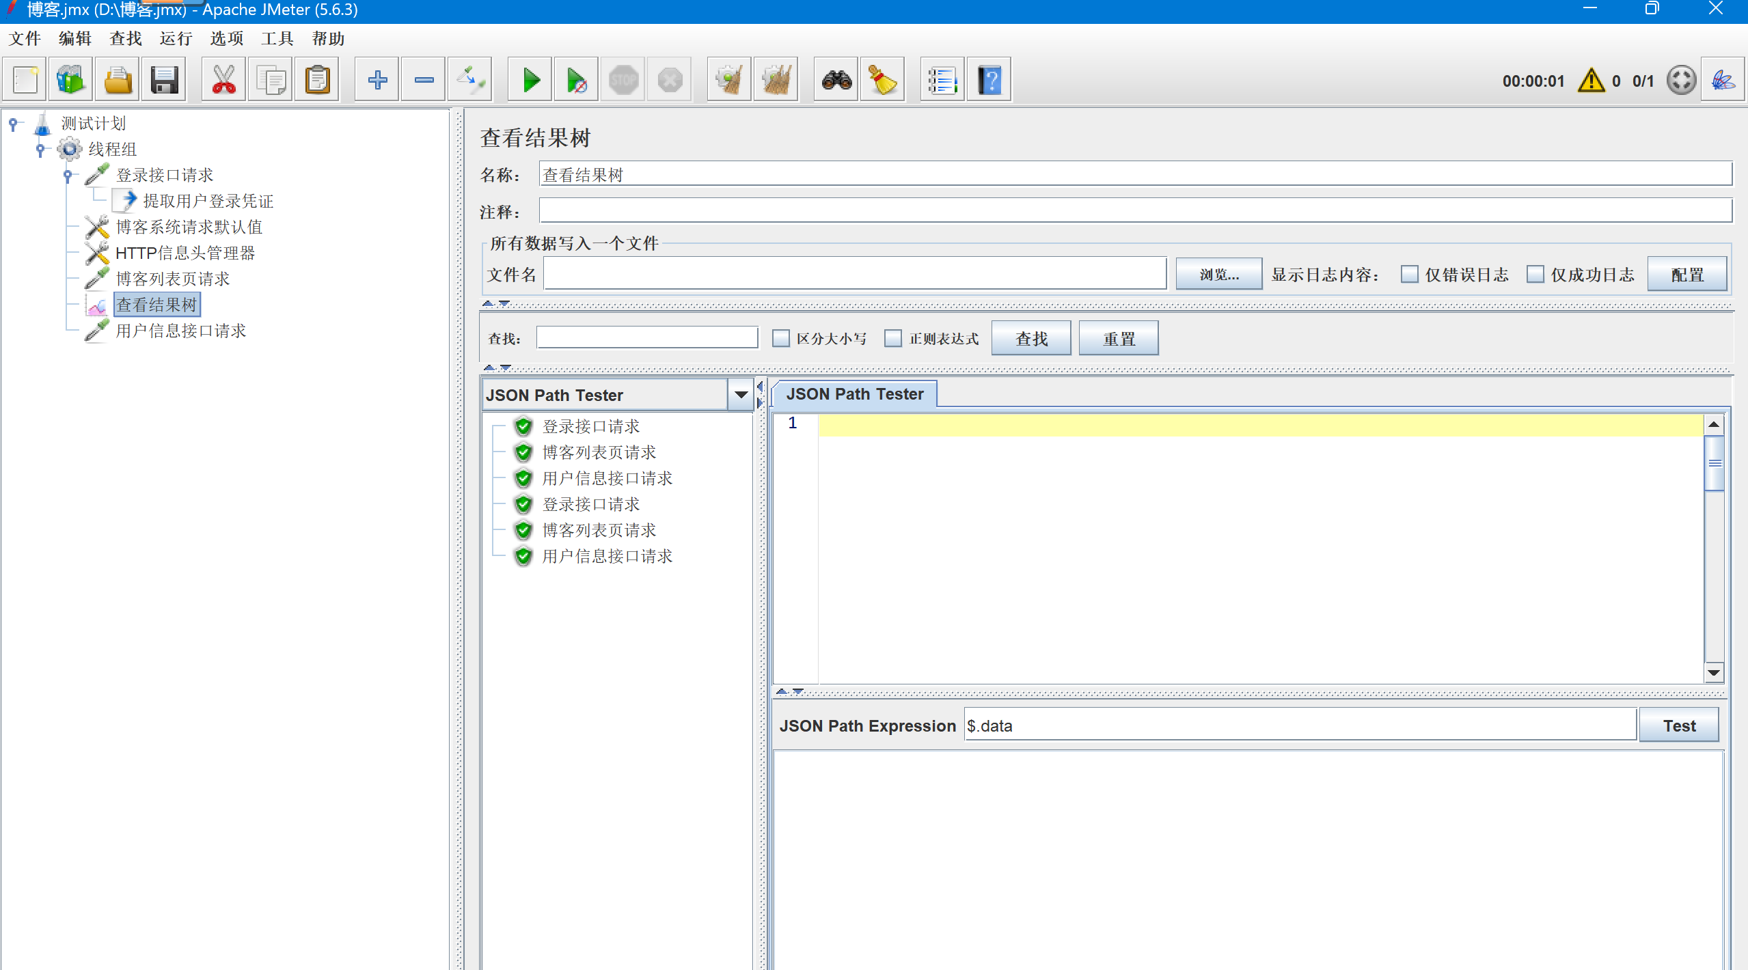Check the 仅成功日志 option
The image size is (1748, 970).
1535,275
